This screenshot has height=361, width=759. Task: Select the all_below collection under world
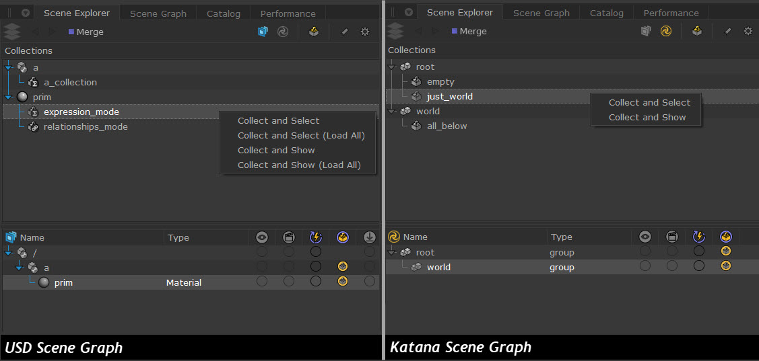click(447, 126)
